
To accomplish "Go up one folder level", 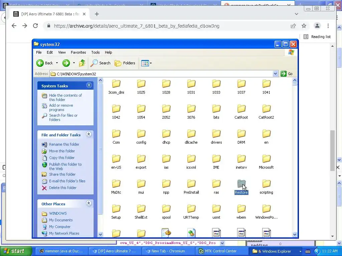I will pos(82,63).
